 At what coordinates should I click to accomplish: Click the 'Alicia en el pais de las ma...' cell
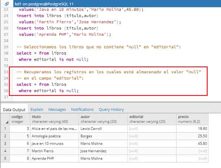tap(55, 129)
